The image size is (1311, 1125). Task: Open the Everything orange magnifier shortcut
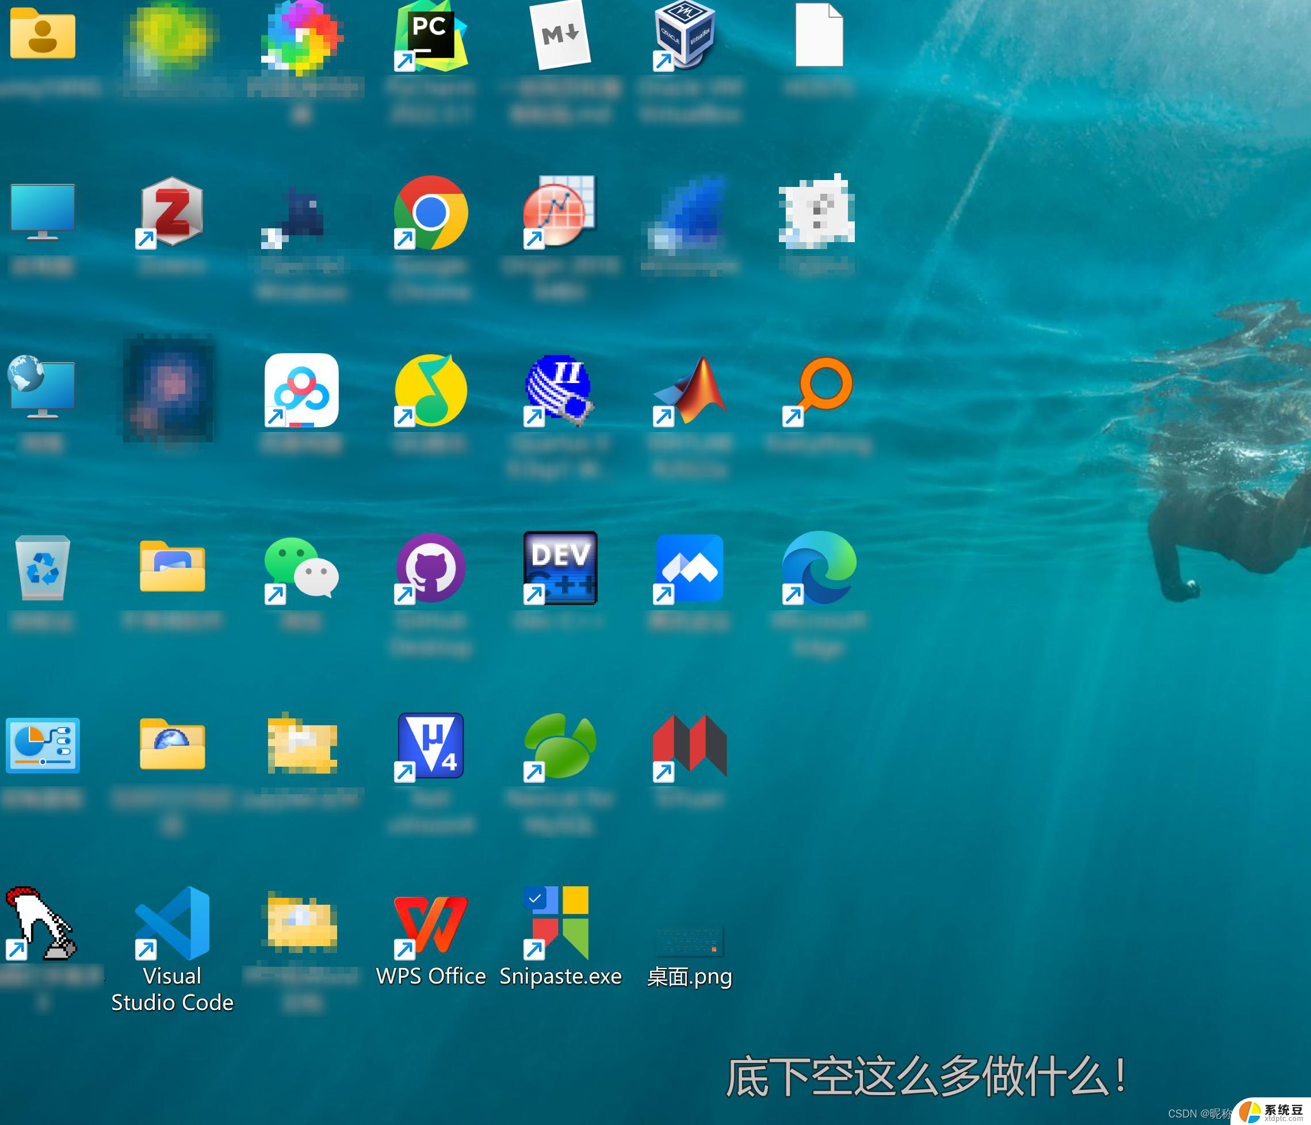coord(818,392)
